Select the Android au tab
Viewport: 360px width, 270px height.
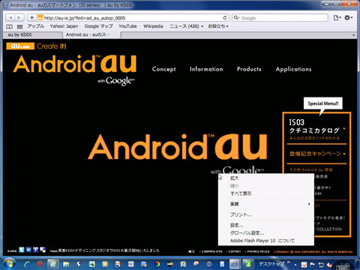(x=91, y=34)
